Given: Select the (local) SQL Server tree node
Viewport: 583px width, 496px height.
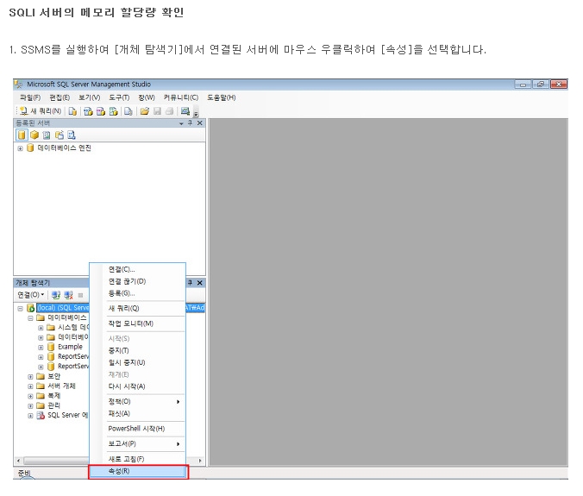Looking at the screenshot, I should (x=63, y=307).
